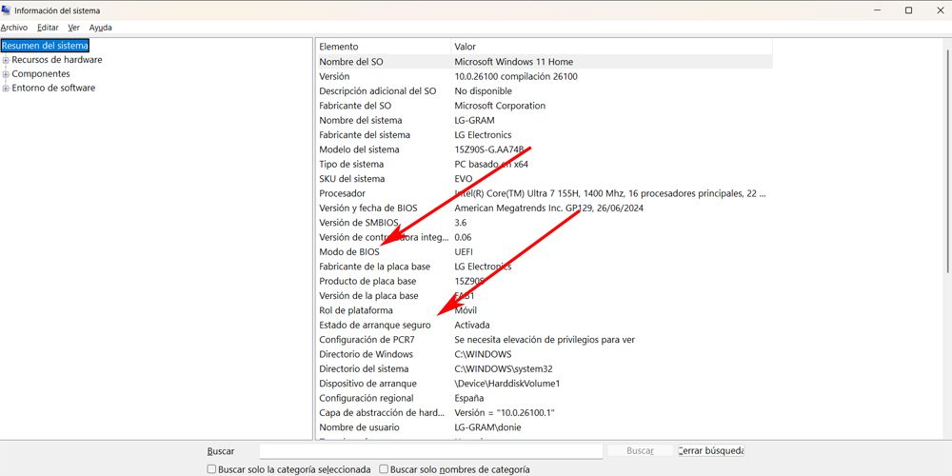Expand the Componentes tree node
This screenshot has height=476, width=952.
[6, 74]
